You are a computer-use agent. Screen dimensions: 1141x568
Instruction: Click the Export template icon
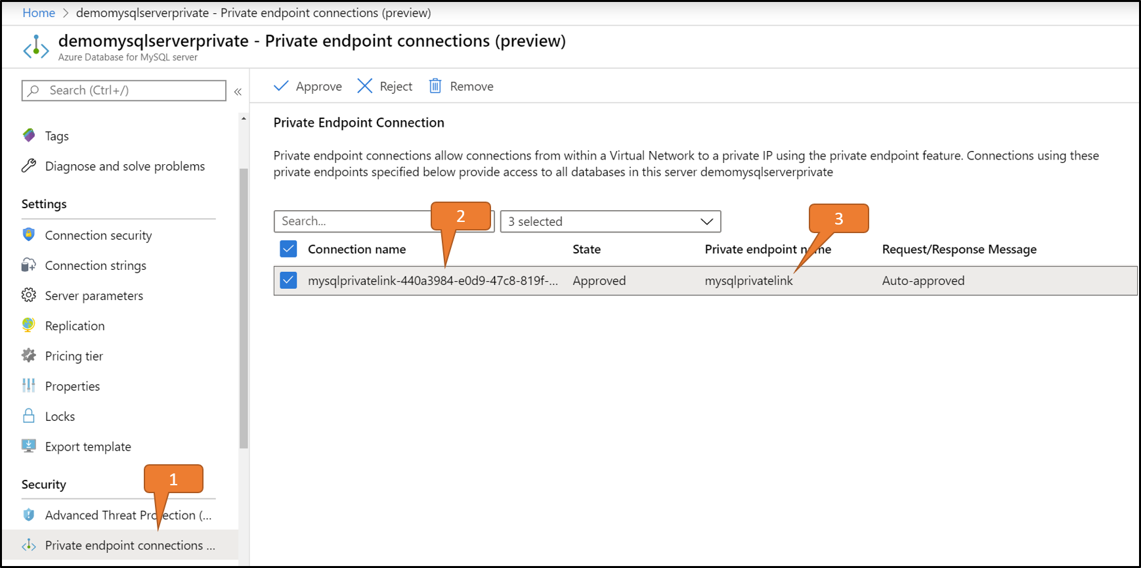point(29,446)
